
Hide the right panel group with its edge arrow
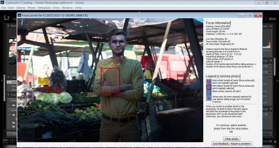(x=278, y=81)
